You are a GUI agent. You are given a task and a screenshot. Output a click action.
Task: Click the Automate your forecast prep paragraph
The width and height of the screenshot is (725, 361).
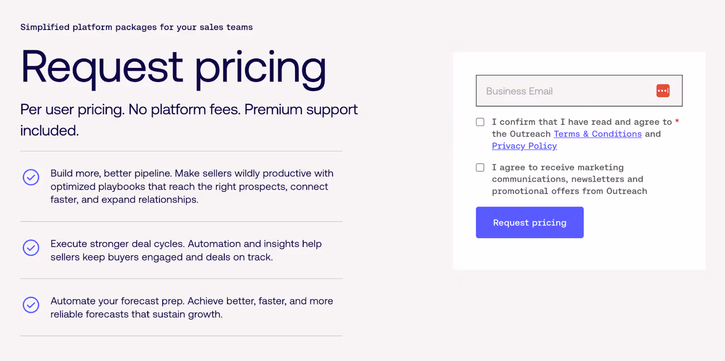[192, 308]
